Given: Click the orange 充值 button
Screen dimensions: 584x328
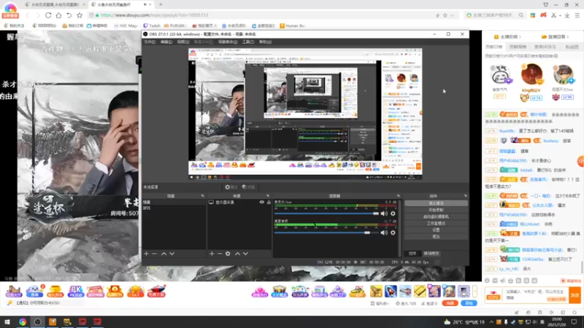Looking at the screenshot, I should pyautogui.click(x=450, y=303).
